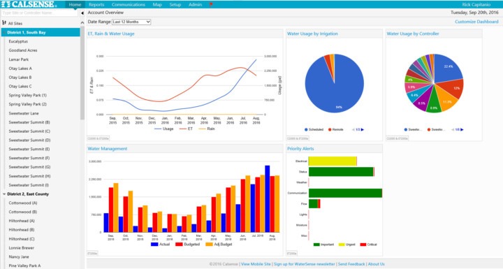Select Sweetwater Summit (H)
The height and width of the screenshot is (269, 503).
click(29, 176)
